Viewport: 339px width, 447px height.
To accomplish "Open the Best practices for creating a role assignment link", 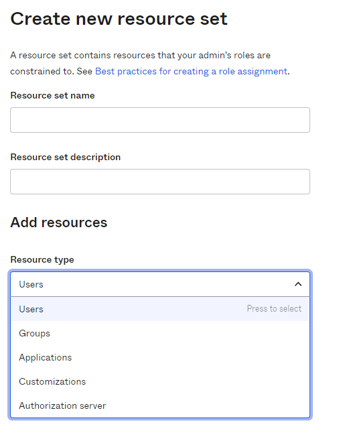I will [x=191, y=71].
